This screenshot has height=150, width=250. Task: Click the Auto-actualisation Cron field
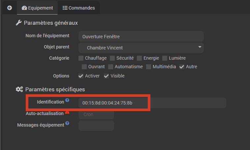click(x=96, y=114)
